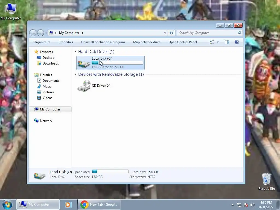
Task: Click the Favorites star icon
Action: point(36,52)
